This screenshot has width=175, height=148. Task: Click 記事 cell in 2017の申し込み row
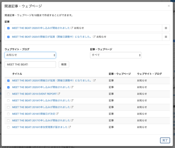(x=111, y=120)
